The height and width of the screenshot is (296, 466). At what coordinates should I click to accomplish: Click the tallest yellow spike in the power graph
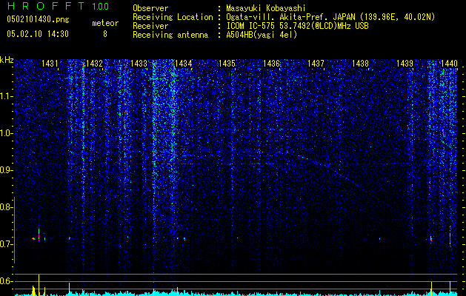coord(39,285)
